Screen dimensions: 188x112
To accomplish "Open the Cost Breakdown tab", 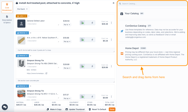I will point(7,7).
